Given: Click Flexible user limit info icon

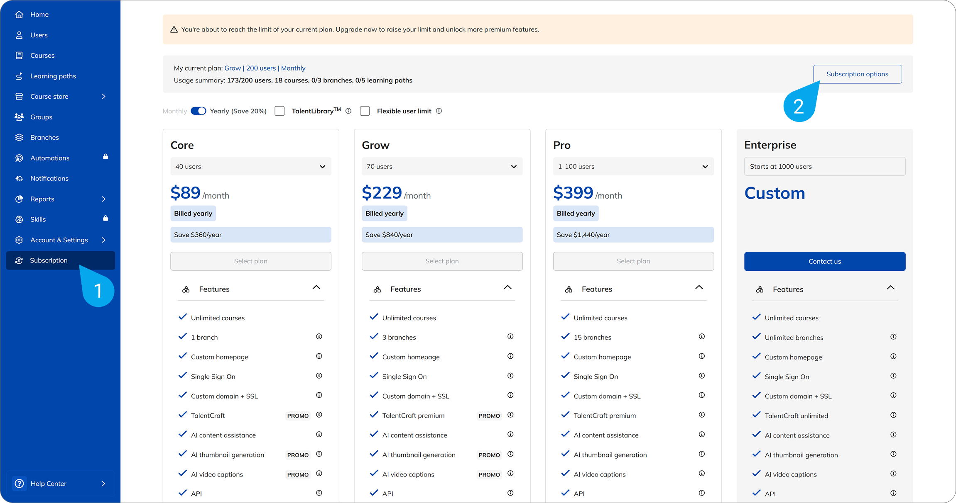Looking at the screenshot, I should coord(439,111).
